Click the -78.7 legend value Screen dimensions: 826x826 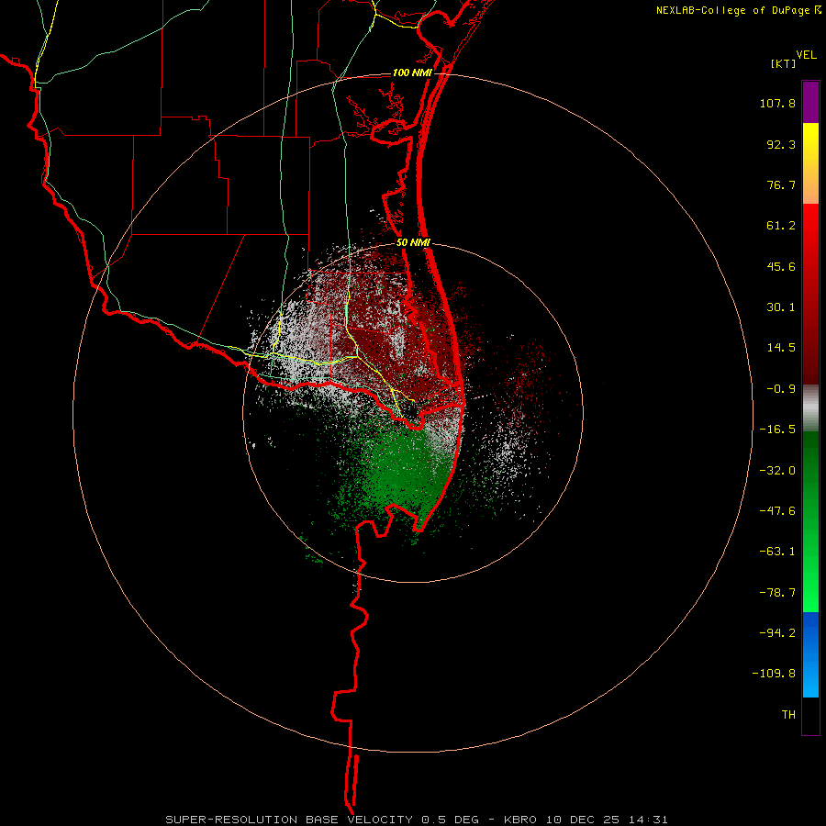(777, 593)
